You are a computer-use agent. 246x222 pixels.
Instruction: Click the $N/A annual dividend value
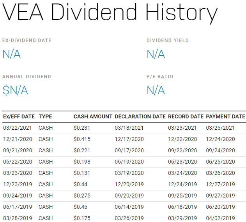15,90
